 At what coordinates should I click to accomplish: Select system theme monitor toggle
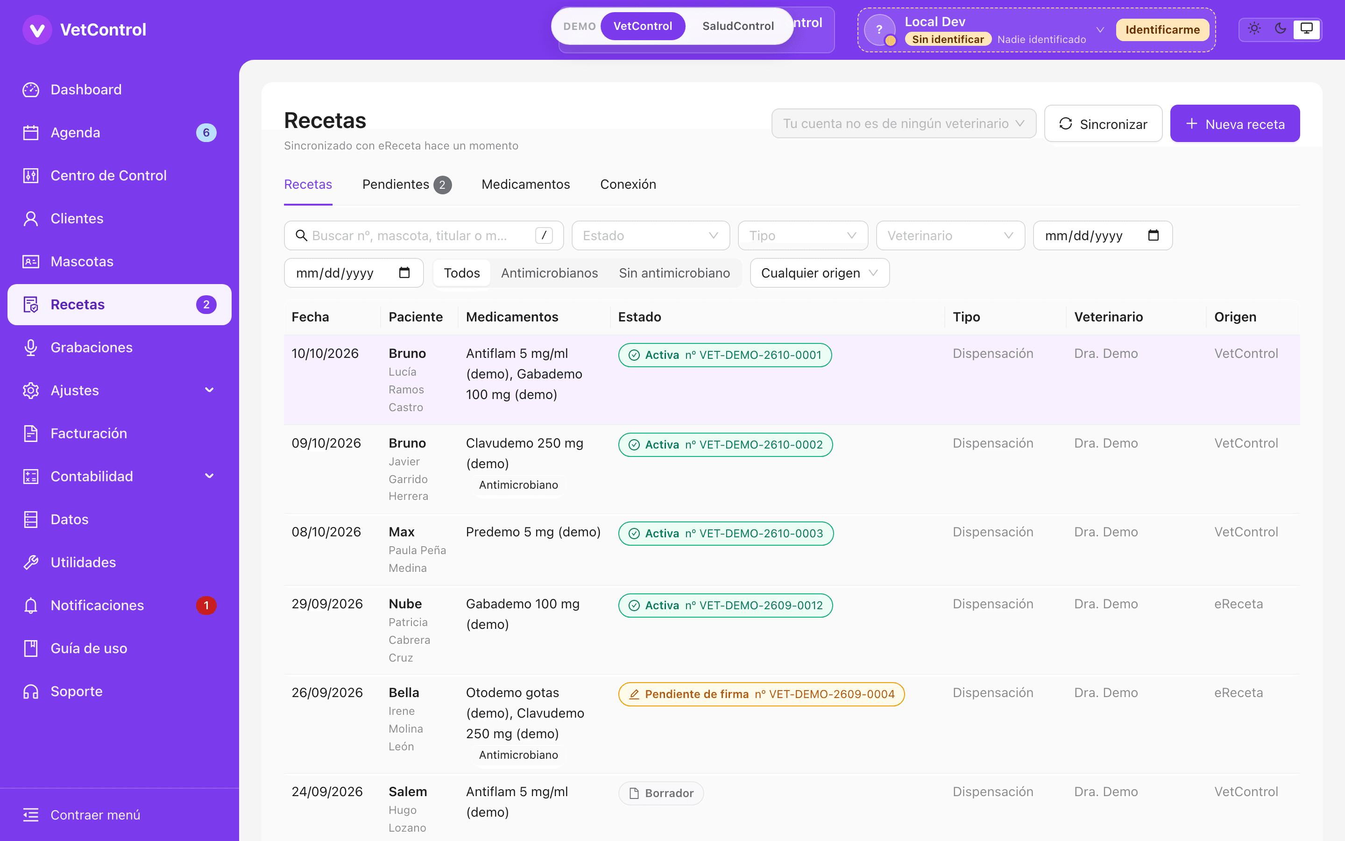(1307, 29)
